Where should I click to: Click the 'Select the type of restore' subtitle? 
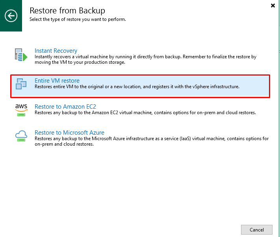(x=78, y=19)
